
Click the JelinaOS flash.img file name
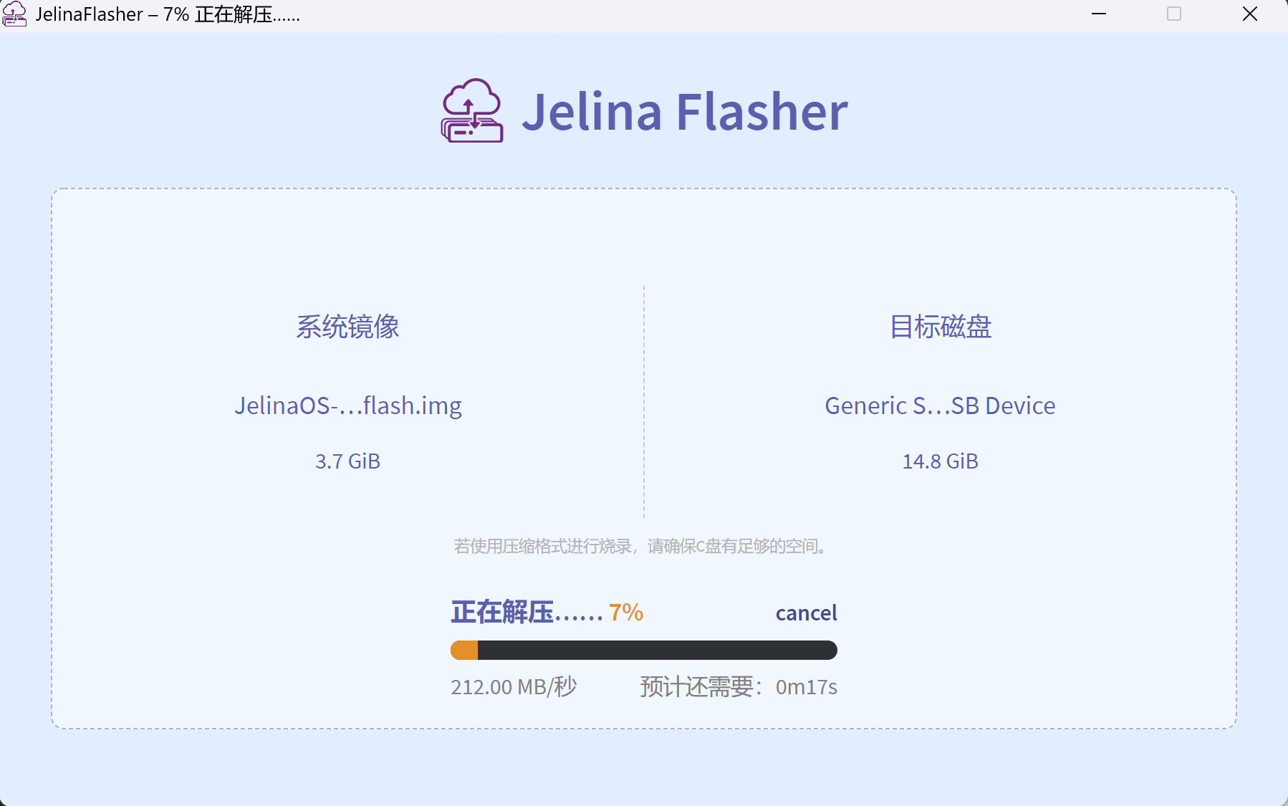348,406
